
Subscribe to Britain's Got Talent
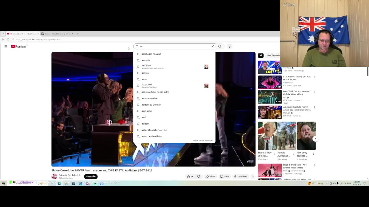point(91,177)
